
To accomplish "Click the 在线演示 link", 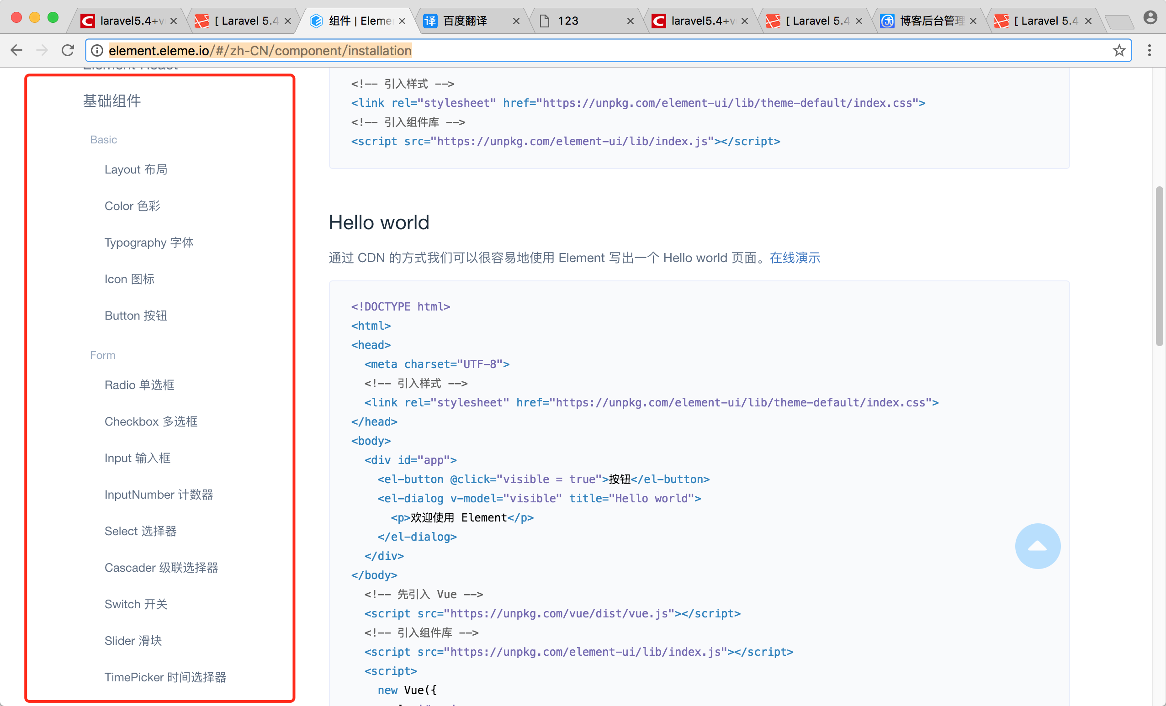I will (x=795, y=257).
